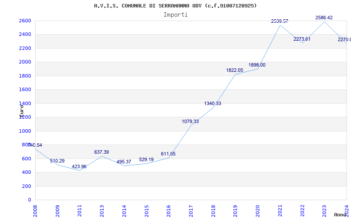The width and height of the screenshot is (351, 219).
Task: Click the 400 y-axis tick label
Action: coord(26,172)
